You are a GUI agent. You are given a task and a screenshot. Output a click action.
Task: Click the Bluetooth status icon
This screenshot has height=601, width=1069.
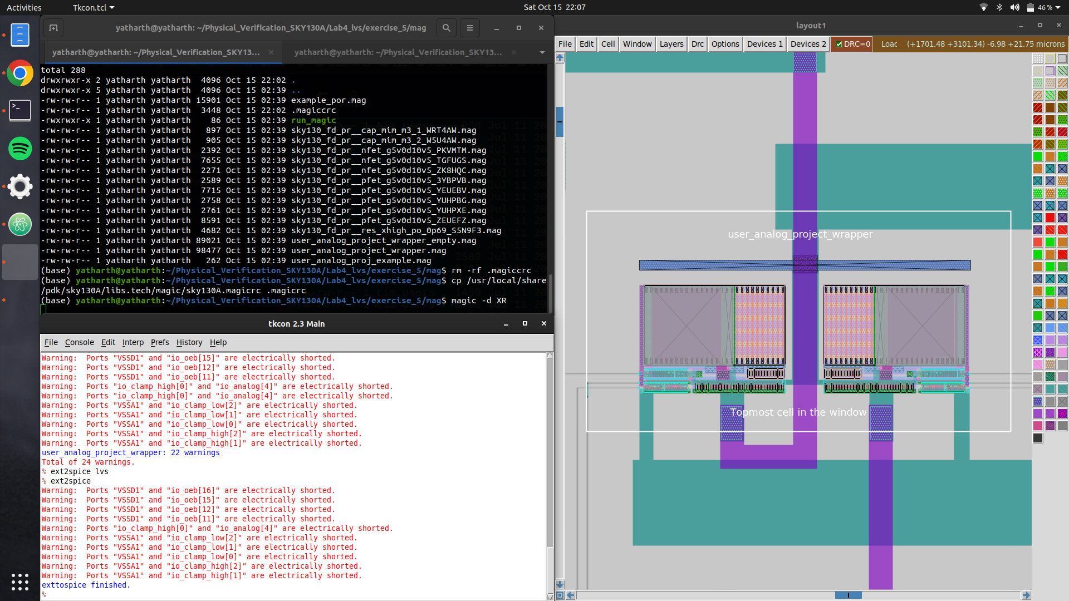click(999, 7)
